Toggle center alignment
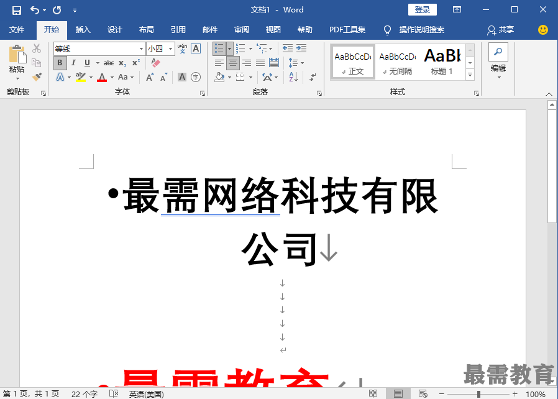This screenshot has height=399, width=558. click(233, 63)
